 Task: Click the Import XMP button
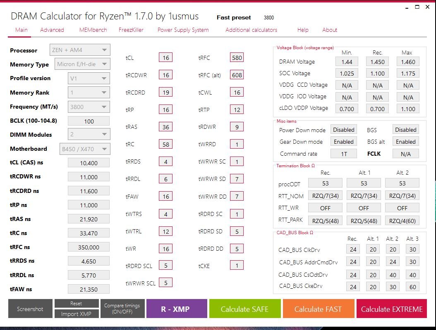(76, 314)
